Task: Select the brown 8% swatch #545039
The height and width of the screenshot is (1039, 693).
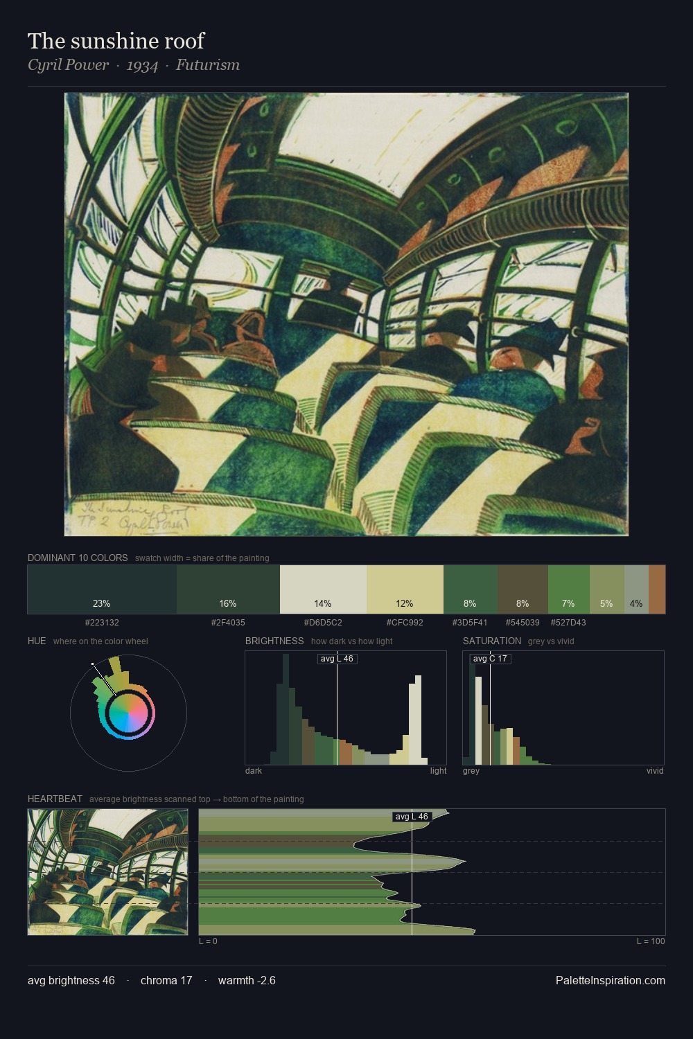Action: click(523, 589)
